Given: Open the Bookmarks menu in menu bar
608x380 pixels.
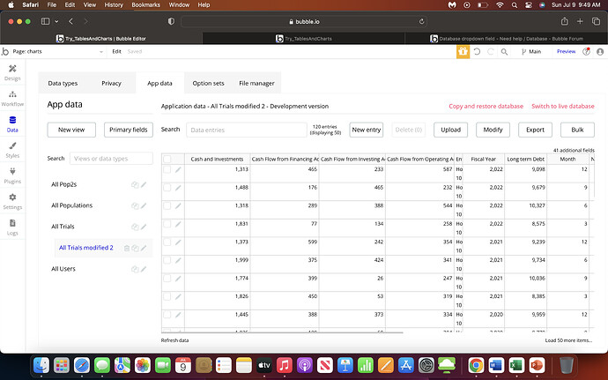Looking at the screenshot, I should pyautogui.click(x=145, y=4).
